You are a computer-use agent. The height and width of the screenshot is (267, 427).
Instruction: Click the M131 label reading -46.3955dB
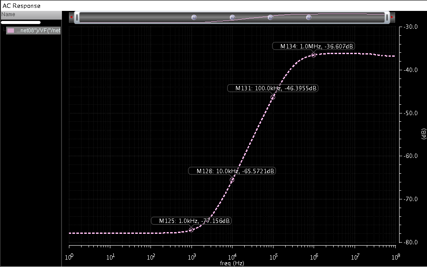pyautogui.click(x=273, y=88)
